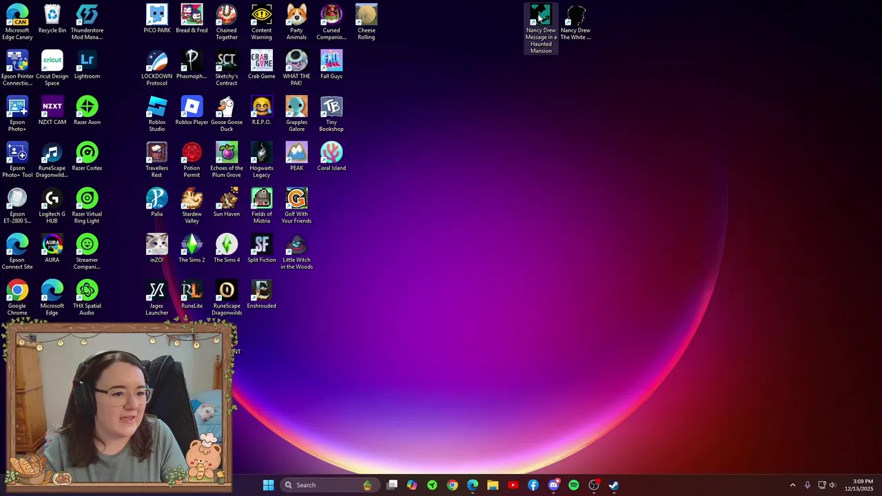Select Epson Connect Site icon

pos(17,252)
